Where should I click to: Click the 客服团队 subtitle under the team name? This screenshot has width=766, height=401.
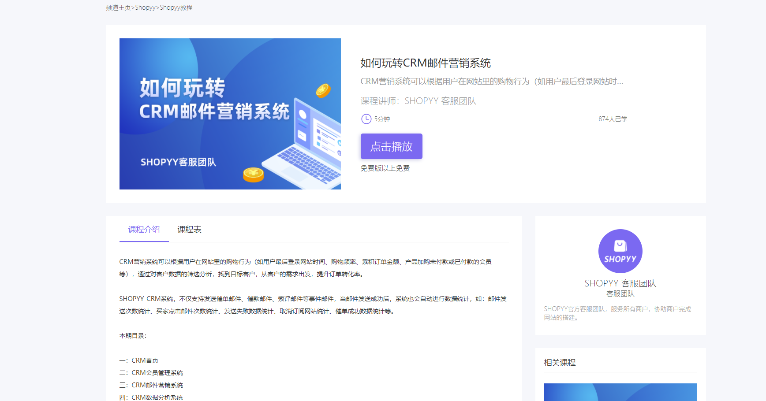click(620, 294)
